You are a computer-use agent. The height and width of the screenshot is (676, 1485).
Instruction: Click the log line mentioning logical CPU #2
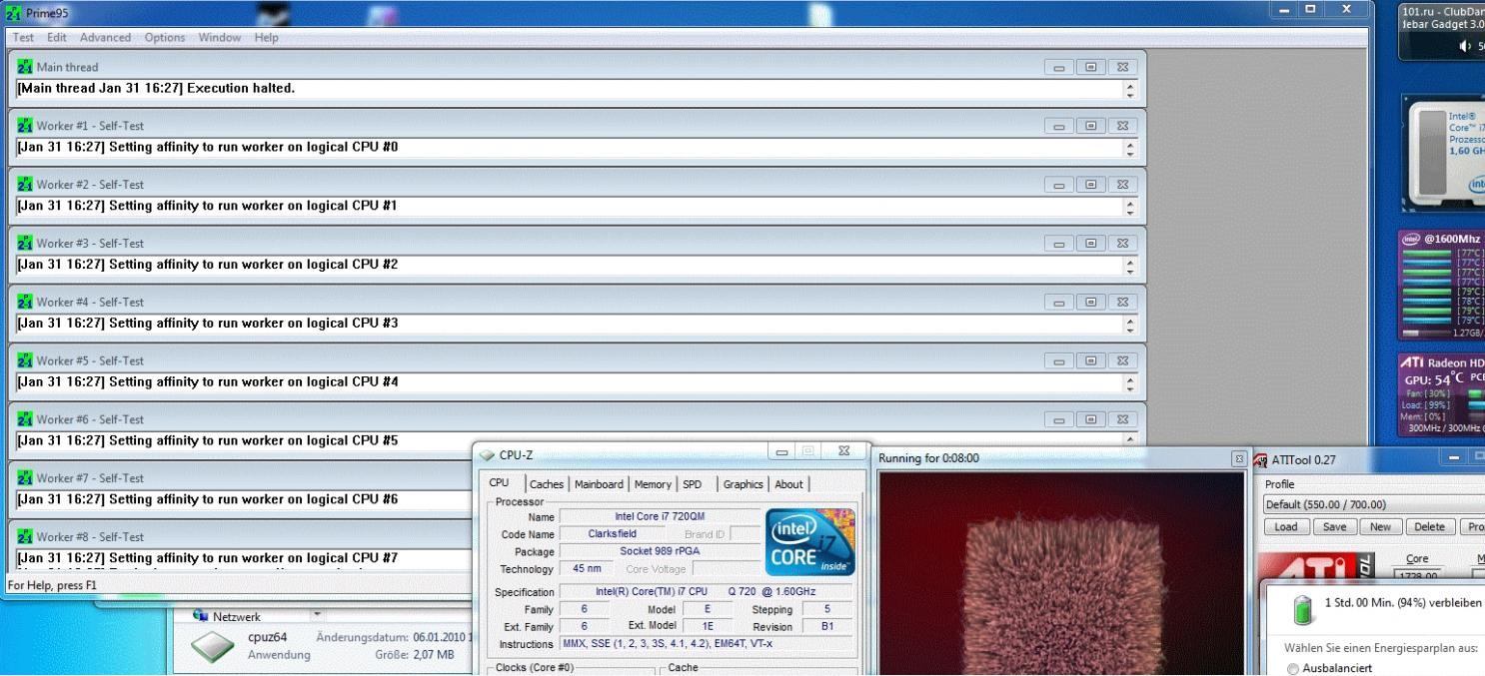[208, 265]
